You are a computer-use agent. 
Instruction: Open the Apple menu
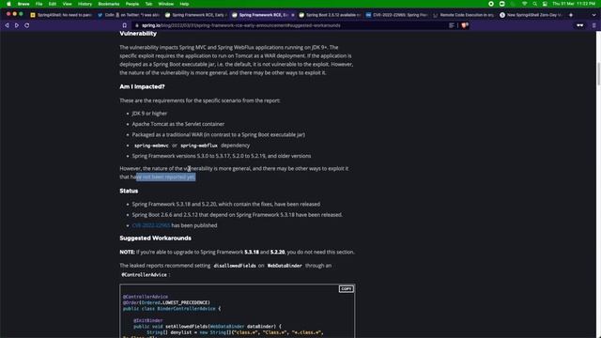pyautogui.click(x=8, y=4)
